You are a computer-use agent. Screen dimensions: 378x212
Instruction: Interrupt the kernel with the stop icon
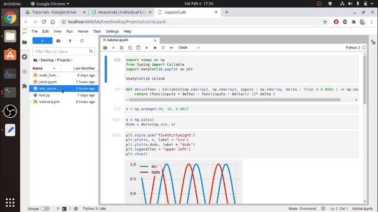point(155,48)
